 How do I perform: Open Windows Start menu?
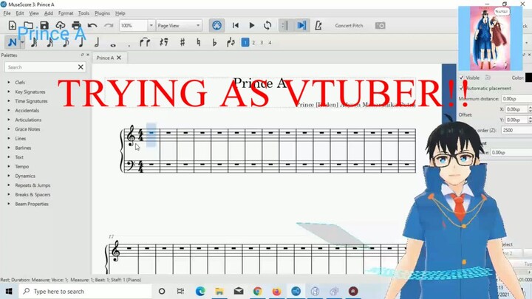[x=9, y=291]
